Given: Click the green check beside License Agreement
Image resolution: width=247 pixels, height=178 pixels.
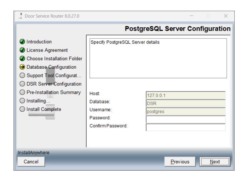Looking at the screenshot, I should click(22, 50).
